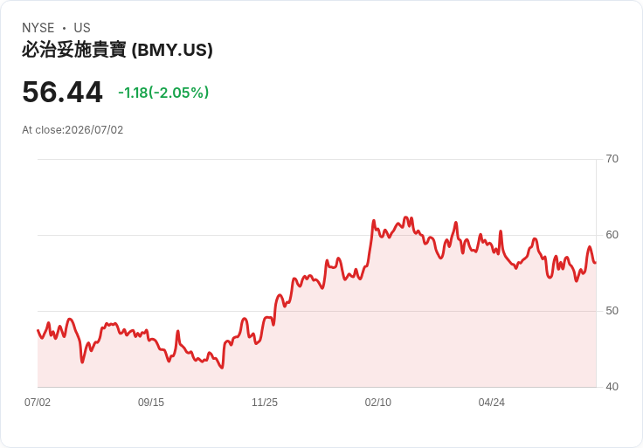This screenshot has height=448, width=643.
Task: Click the sharp price jump at 02/10
Action: click(x=370, y=244)
